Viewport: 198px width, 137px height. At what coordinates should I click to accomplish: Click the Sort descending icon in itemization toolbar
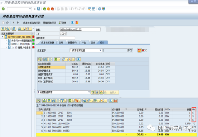click(49, 101)
